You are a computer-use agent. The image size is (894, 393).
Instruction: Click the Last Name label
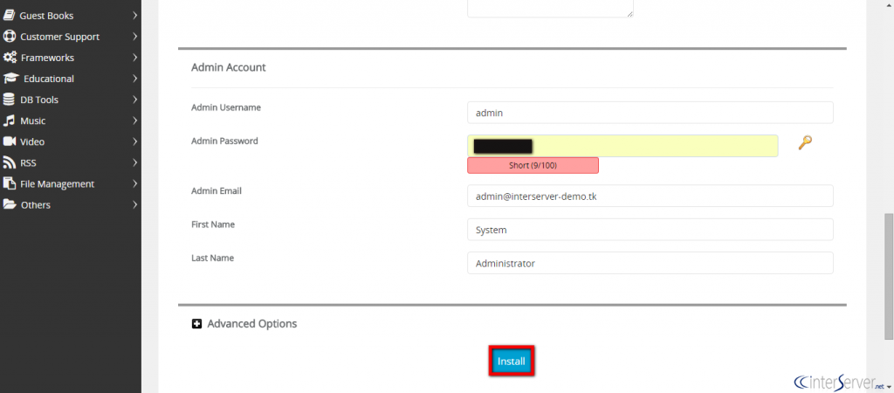[x=213, y=258]
